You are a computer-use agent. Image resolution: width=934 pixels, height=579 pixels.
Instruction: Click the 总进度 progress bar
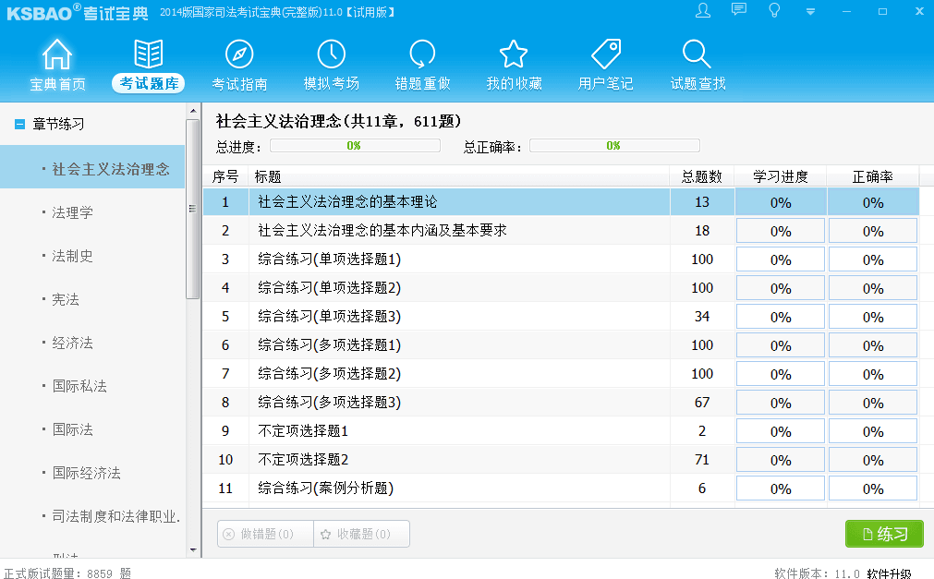point(355,146)
